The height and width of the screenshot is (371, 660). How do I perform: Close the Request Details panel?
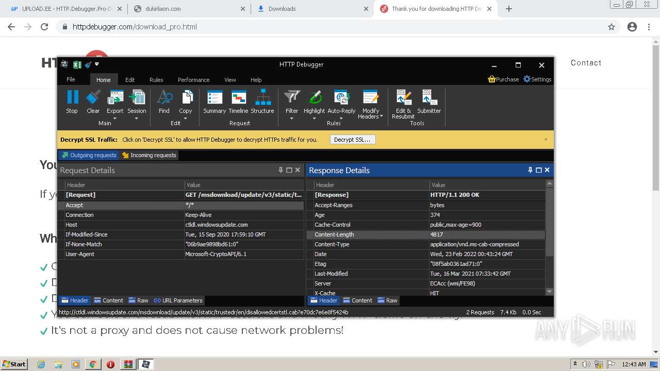point(298,170)
